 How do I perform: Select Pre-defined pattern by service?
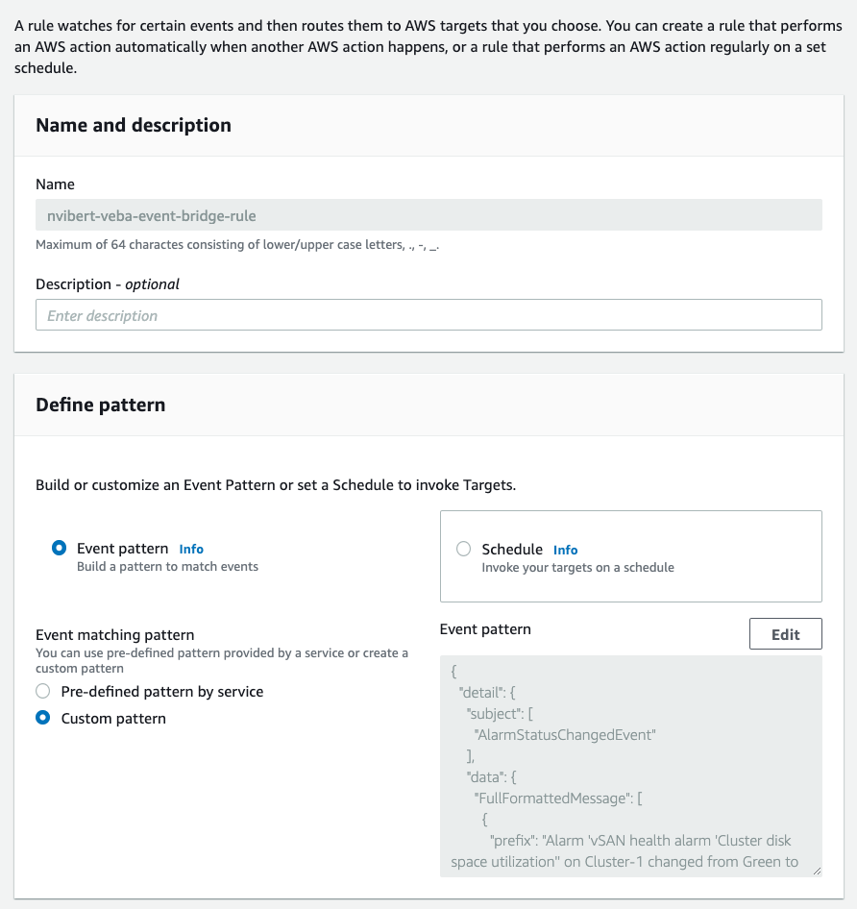42,691
